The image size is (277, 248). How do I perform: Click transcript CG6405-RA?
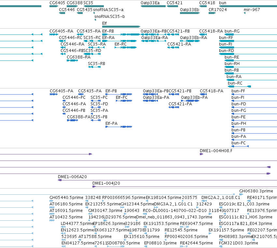[x=54, y=34]
